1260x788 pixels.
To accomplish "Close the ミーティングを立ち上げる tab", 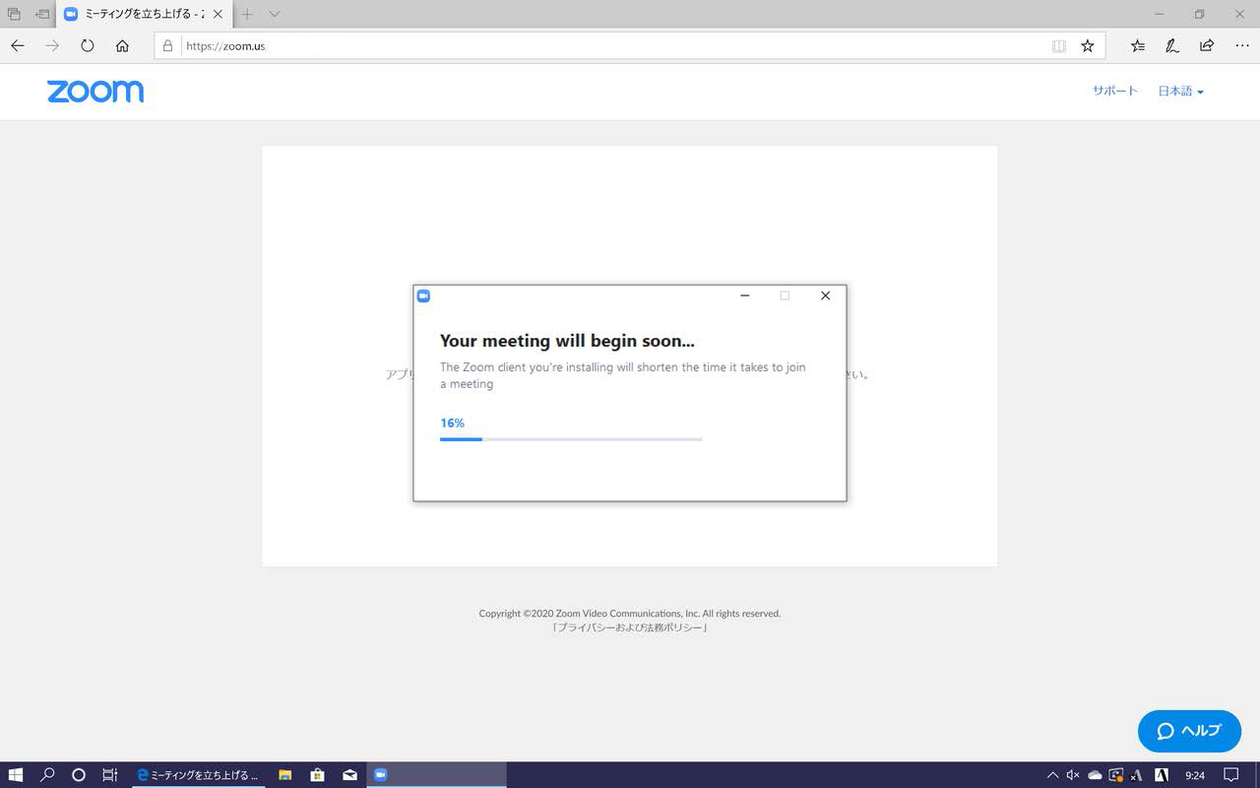I will point(218,14).
